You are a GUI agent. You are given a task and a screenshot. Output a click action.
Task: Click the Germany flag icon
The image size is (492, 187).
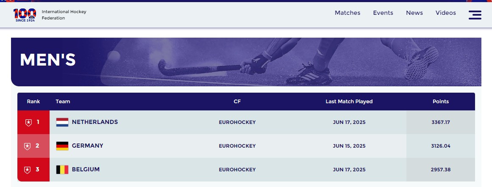[x=62, y=146]
